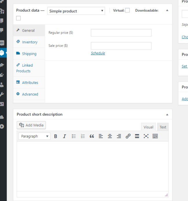Center align the text
The image size is (188, 201).
pos(110,136)
